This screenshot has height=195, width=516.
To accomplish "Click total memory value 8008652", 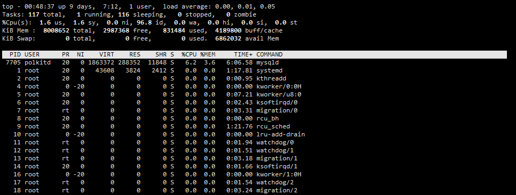I will point(56,30).
